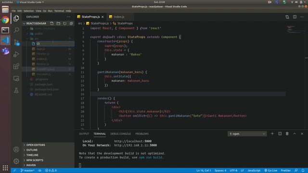Switch to the DEBUG CONSOLE tab
Screen dimensions: 308x173
tap(120, 134)
